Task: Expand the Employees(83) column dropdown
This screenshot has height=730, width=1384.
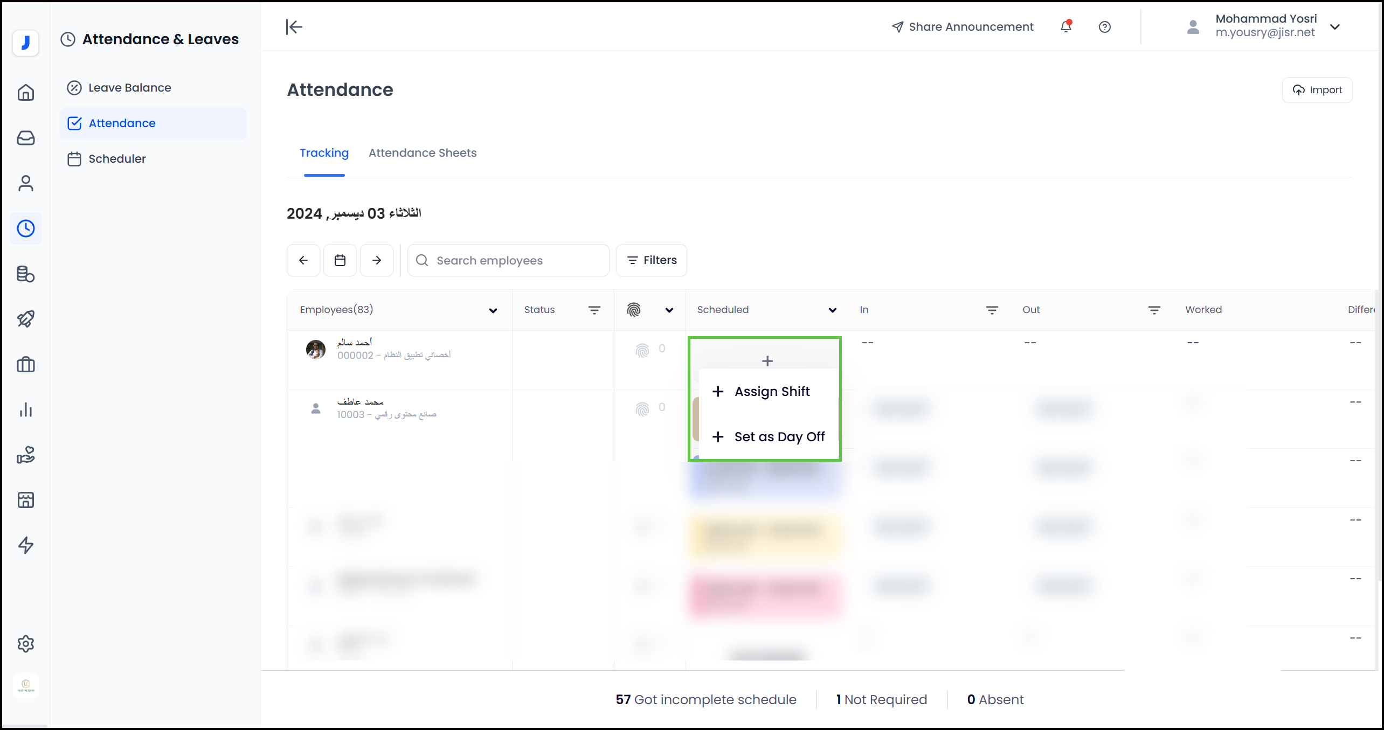Action: 493,310
